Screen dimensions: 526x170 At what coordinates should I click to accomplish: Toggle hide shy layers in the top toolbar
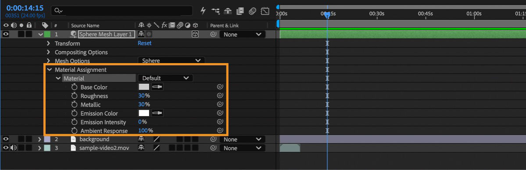[228, 11]
